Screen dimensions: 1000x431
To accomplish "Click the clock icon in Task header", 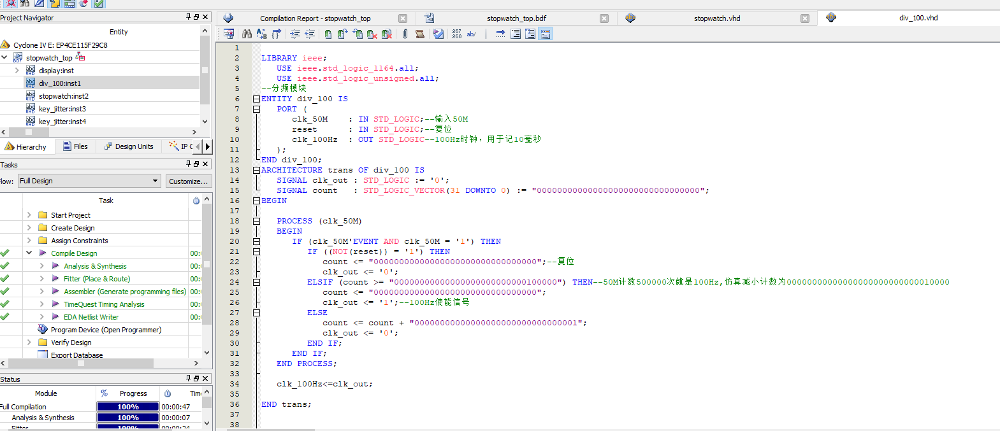I will pos(196,201).
